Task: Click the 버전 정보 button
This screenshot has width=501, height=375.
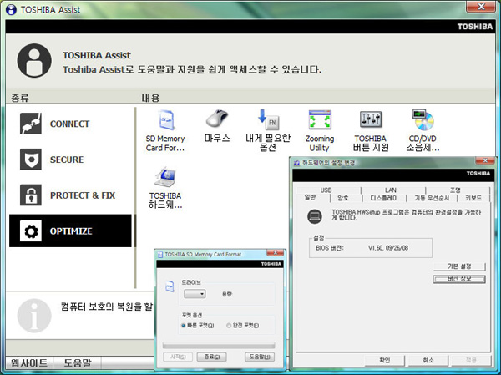Action: (x=459, y=279)
